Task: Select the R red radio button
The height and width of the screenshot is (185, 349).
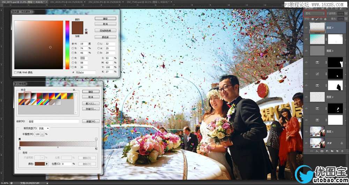Action: [x=73, y=58]
